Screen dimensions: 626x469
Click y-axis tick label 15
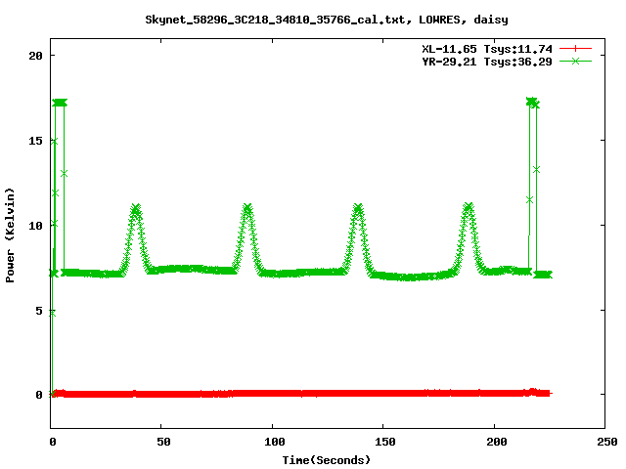(x=35, y=141)
